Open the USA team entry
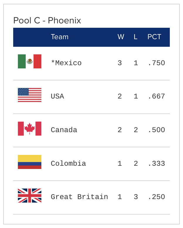Image resolution: width=183 pixels, height=228 pixels. pos(57,96)
